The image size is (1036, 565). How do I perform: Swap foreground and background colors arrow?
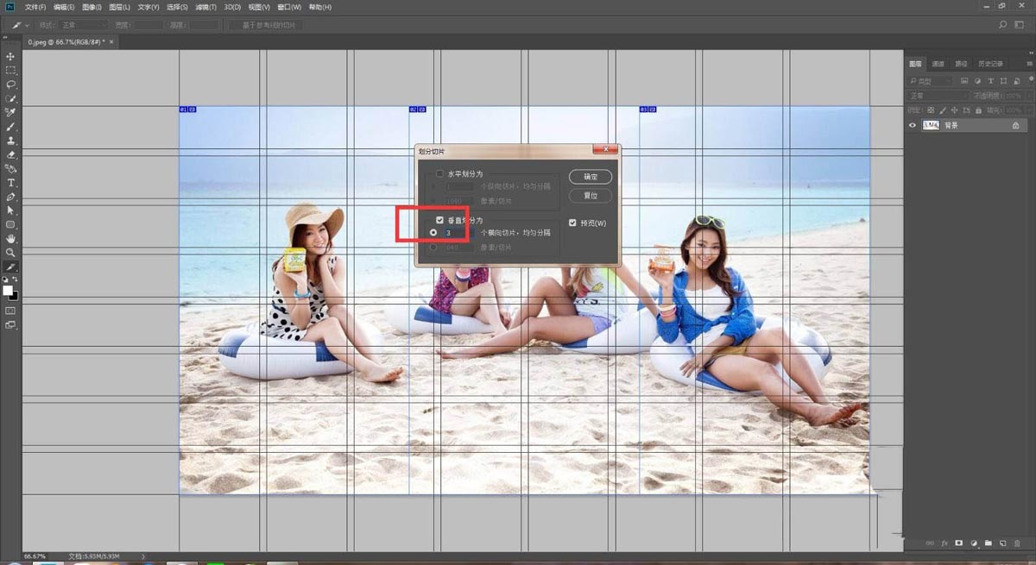tap(16, 279)
